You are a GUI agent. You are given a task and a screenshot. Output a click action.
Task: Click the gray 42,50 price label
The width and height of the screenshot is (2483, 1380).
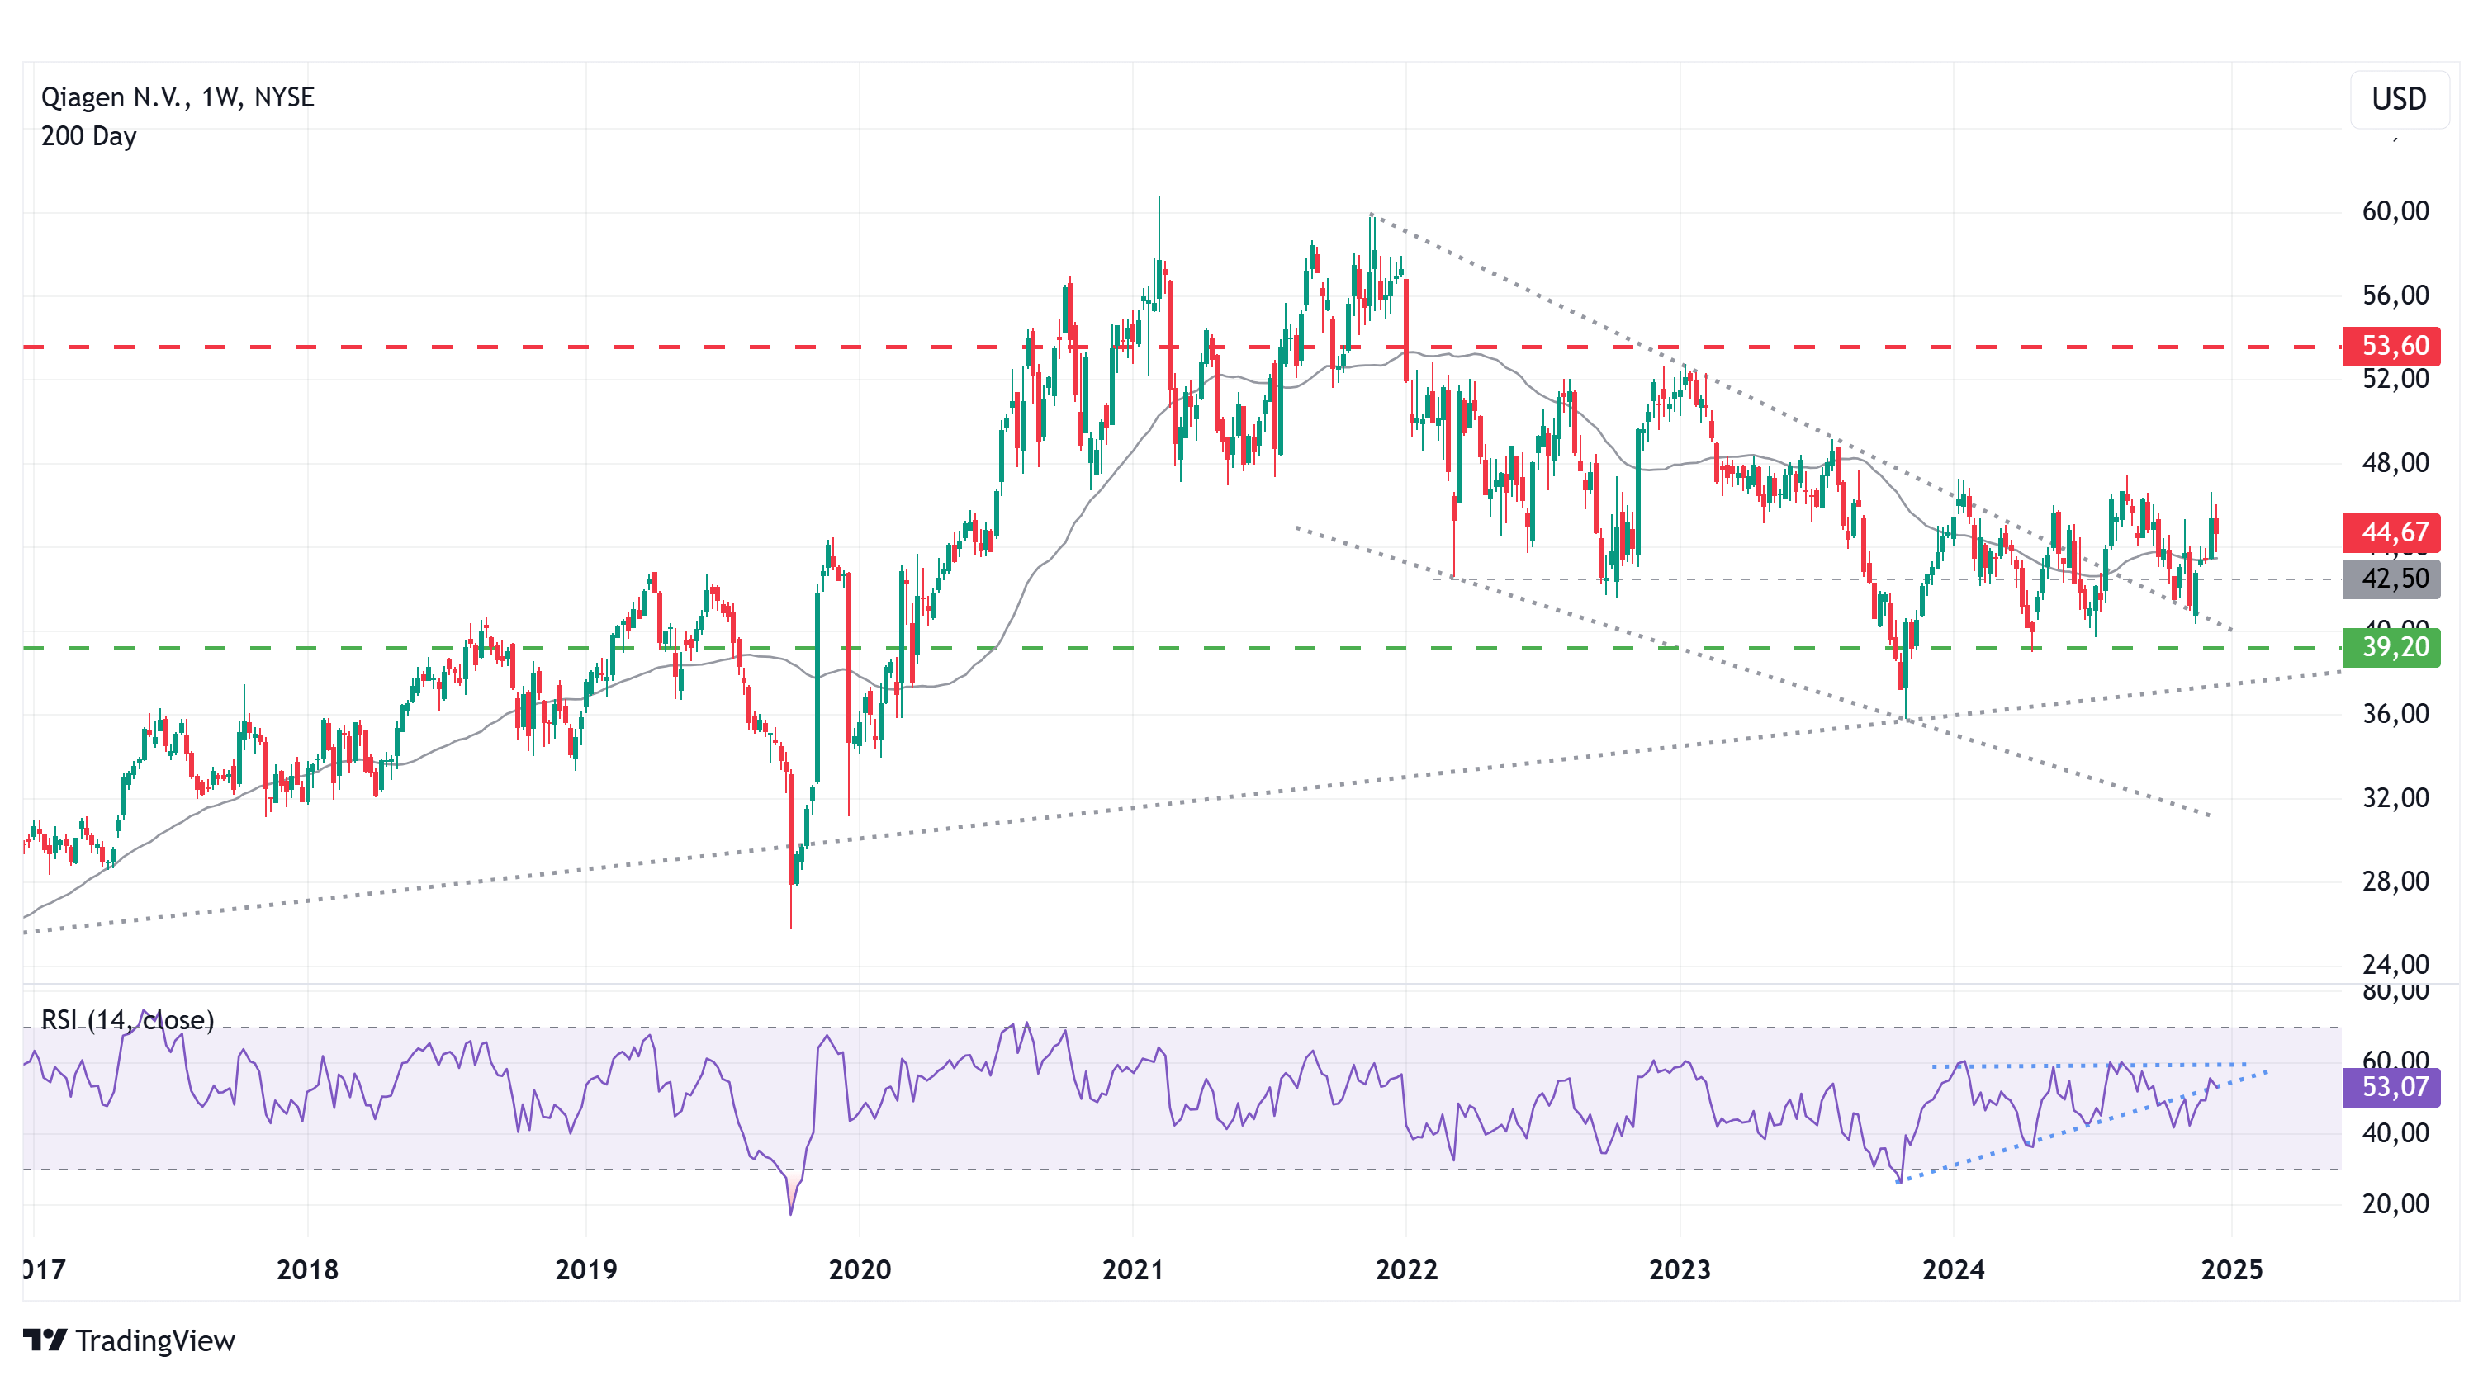click(2391, 579)
